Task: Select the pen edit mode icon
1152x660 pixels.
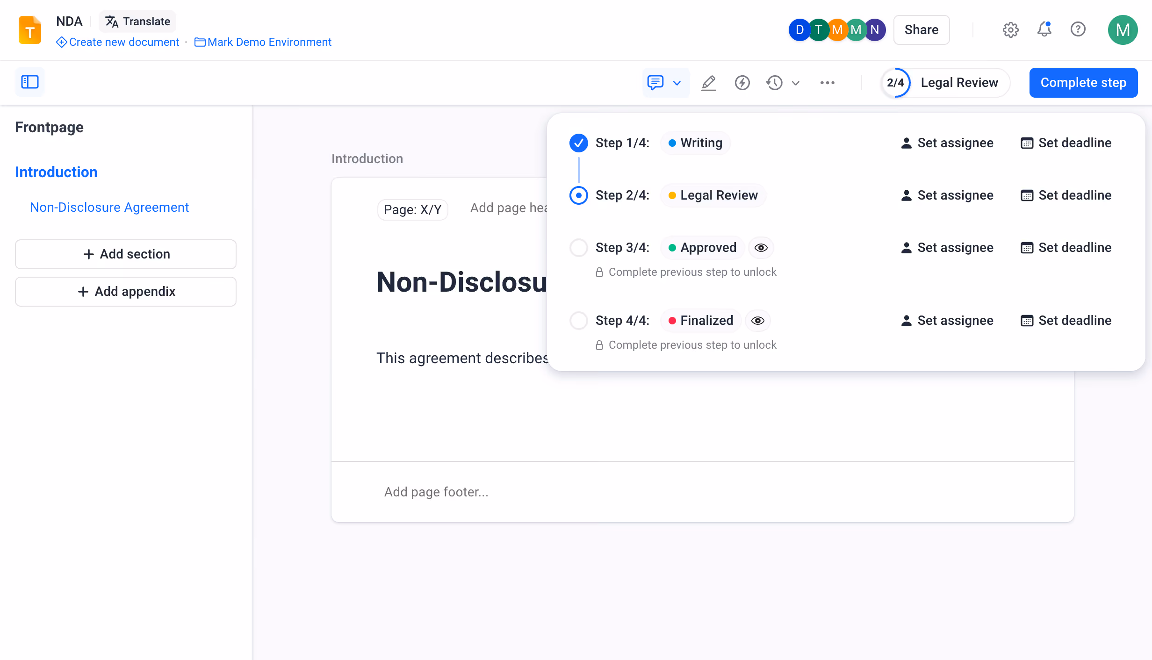Action: pos(709,83)
